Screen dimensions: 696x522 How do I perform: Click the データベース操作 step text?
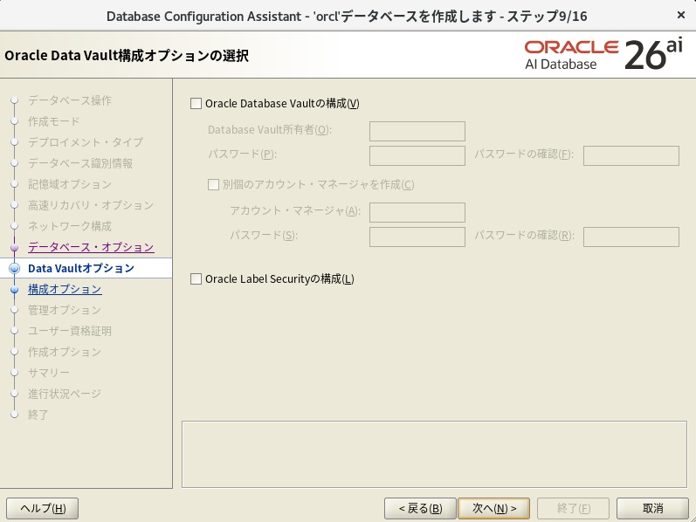70,100
